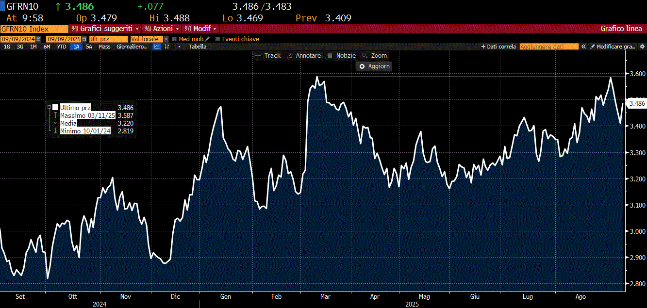Click the Mar month label on x-axis
This screenshot has height=308, width=647.
(x=326, y=296)
